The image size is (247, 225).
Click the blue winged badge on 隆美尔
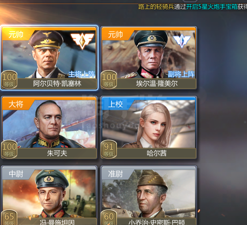182,41
